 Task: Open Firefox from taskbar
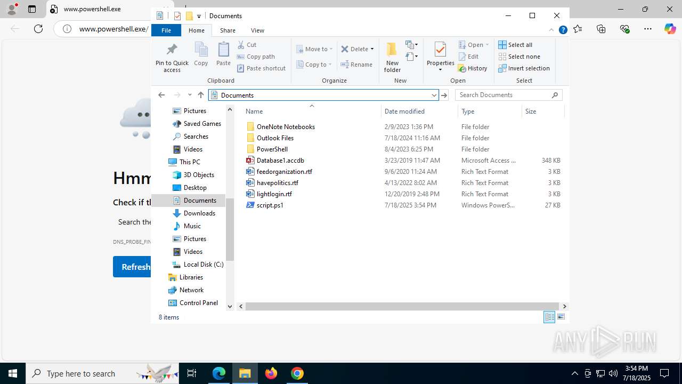pyautogui.click(x=271, y=373)
